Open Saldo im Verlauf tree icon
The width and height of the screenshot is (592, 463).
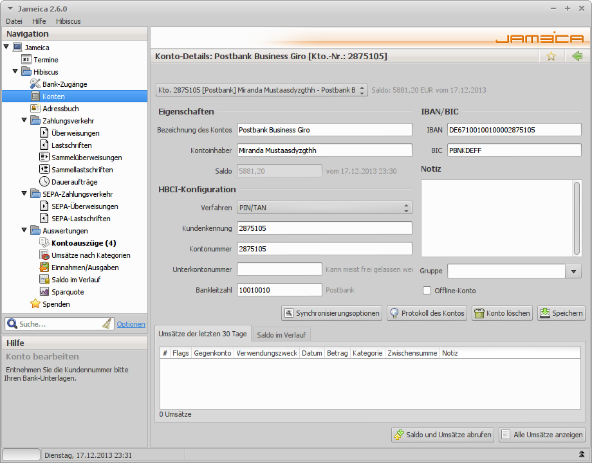coord(44,279)
